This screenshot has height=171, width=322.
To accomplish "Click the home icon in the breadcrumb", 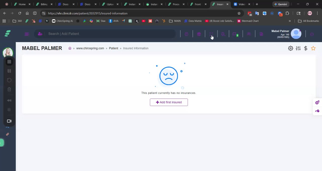I will click(x=70, y=48).
